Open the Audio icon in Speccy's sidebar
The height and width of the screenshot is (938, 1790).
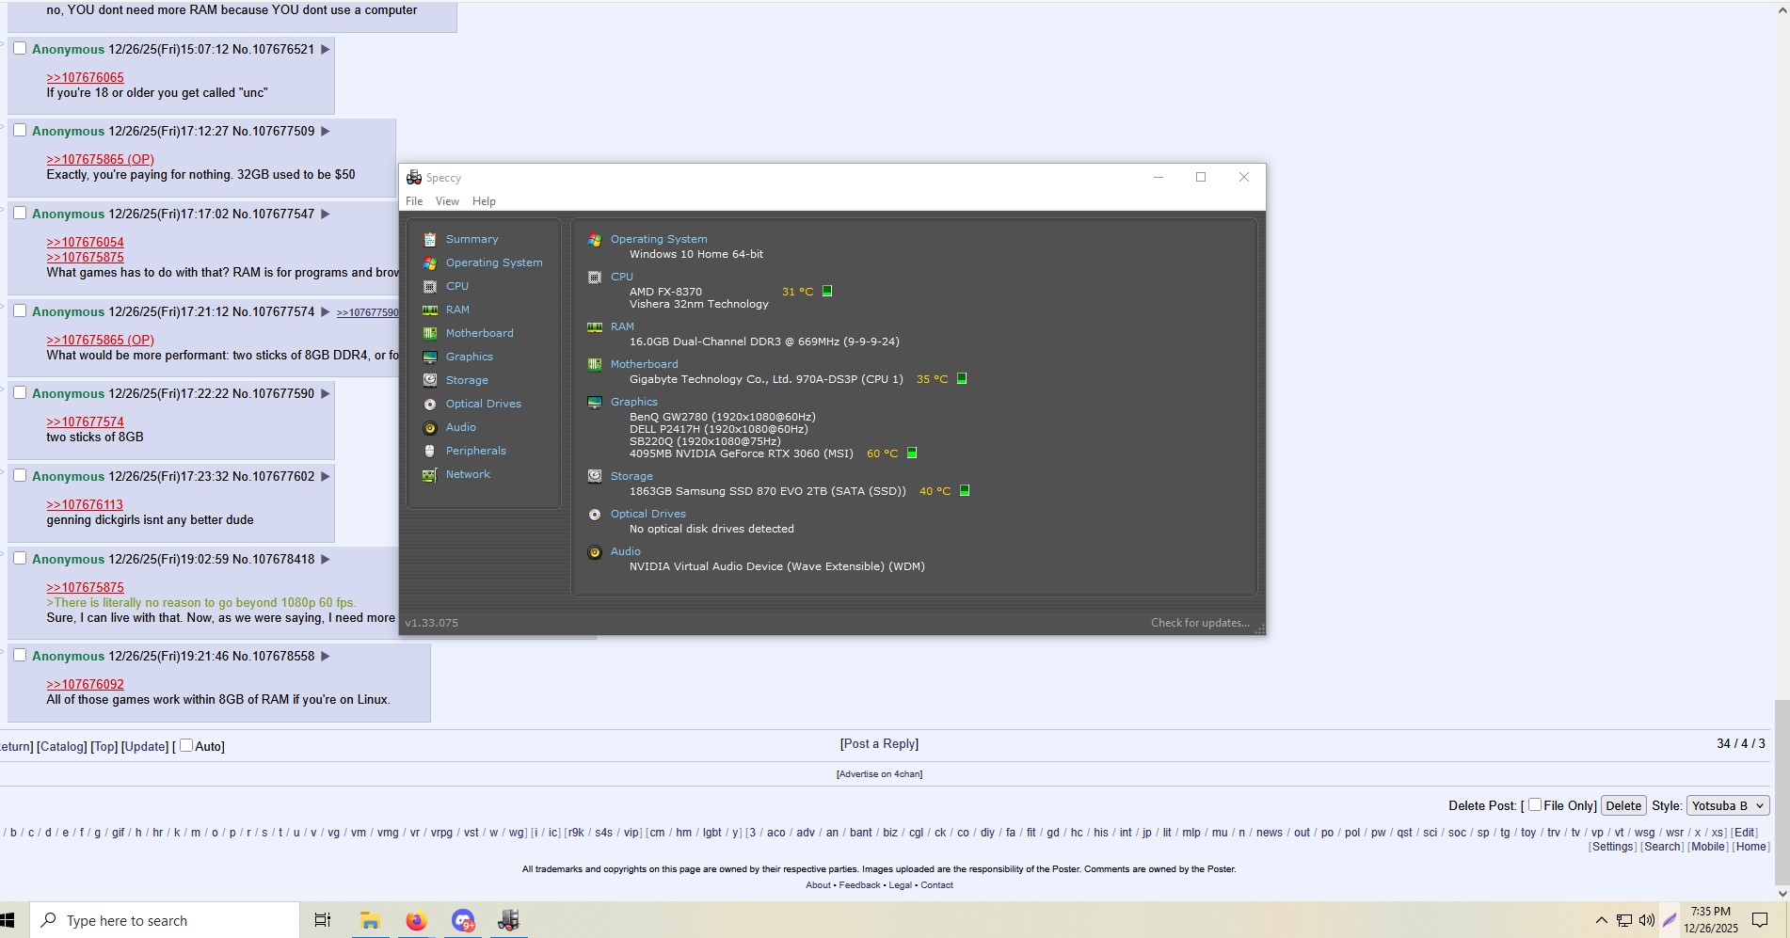[x=430, y=427]
